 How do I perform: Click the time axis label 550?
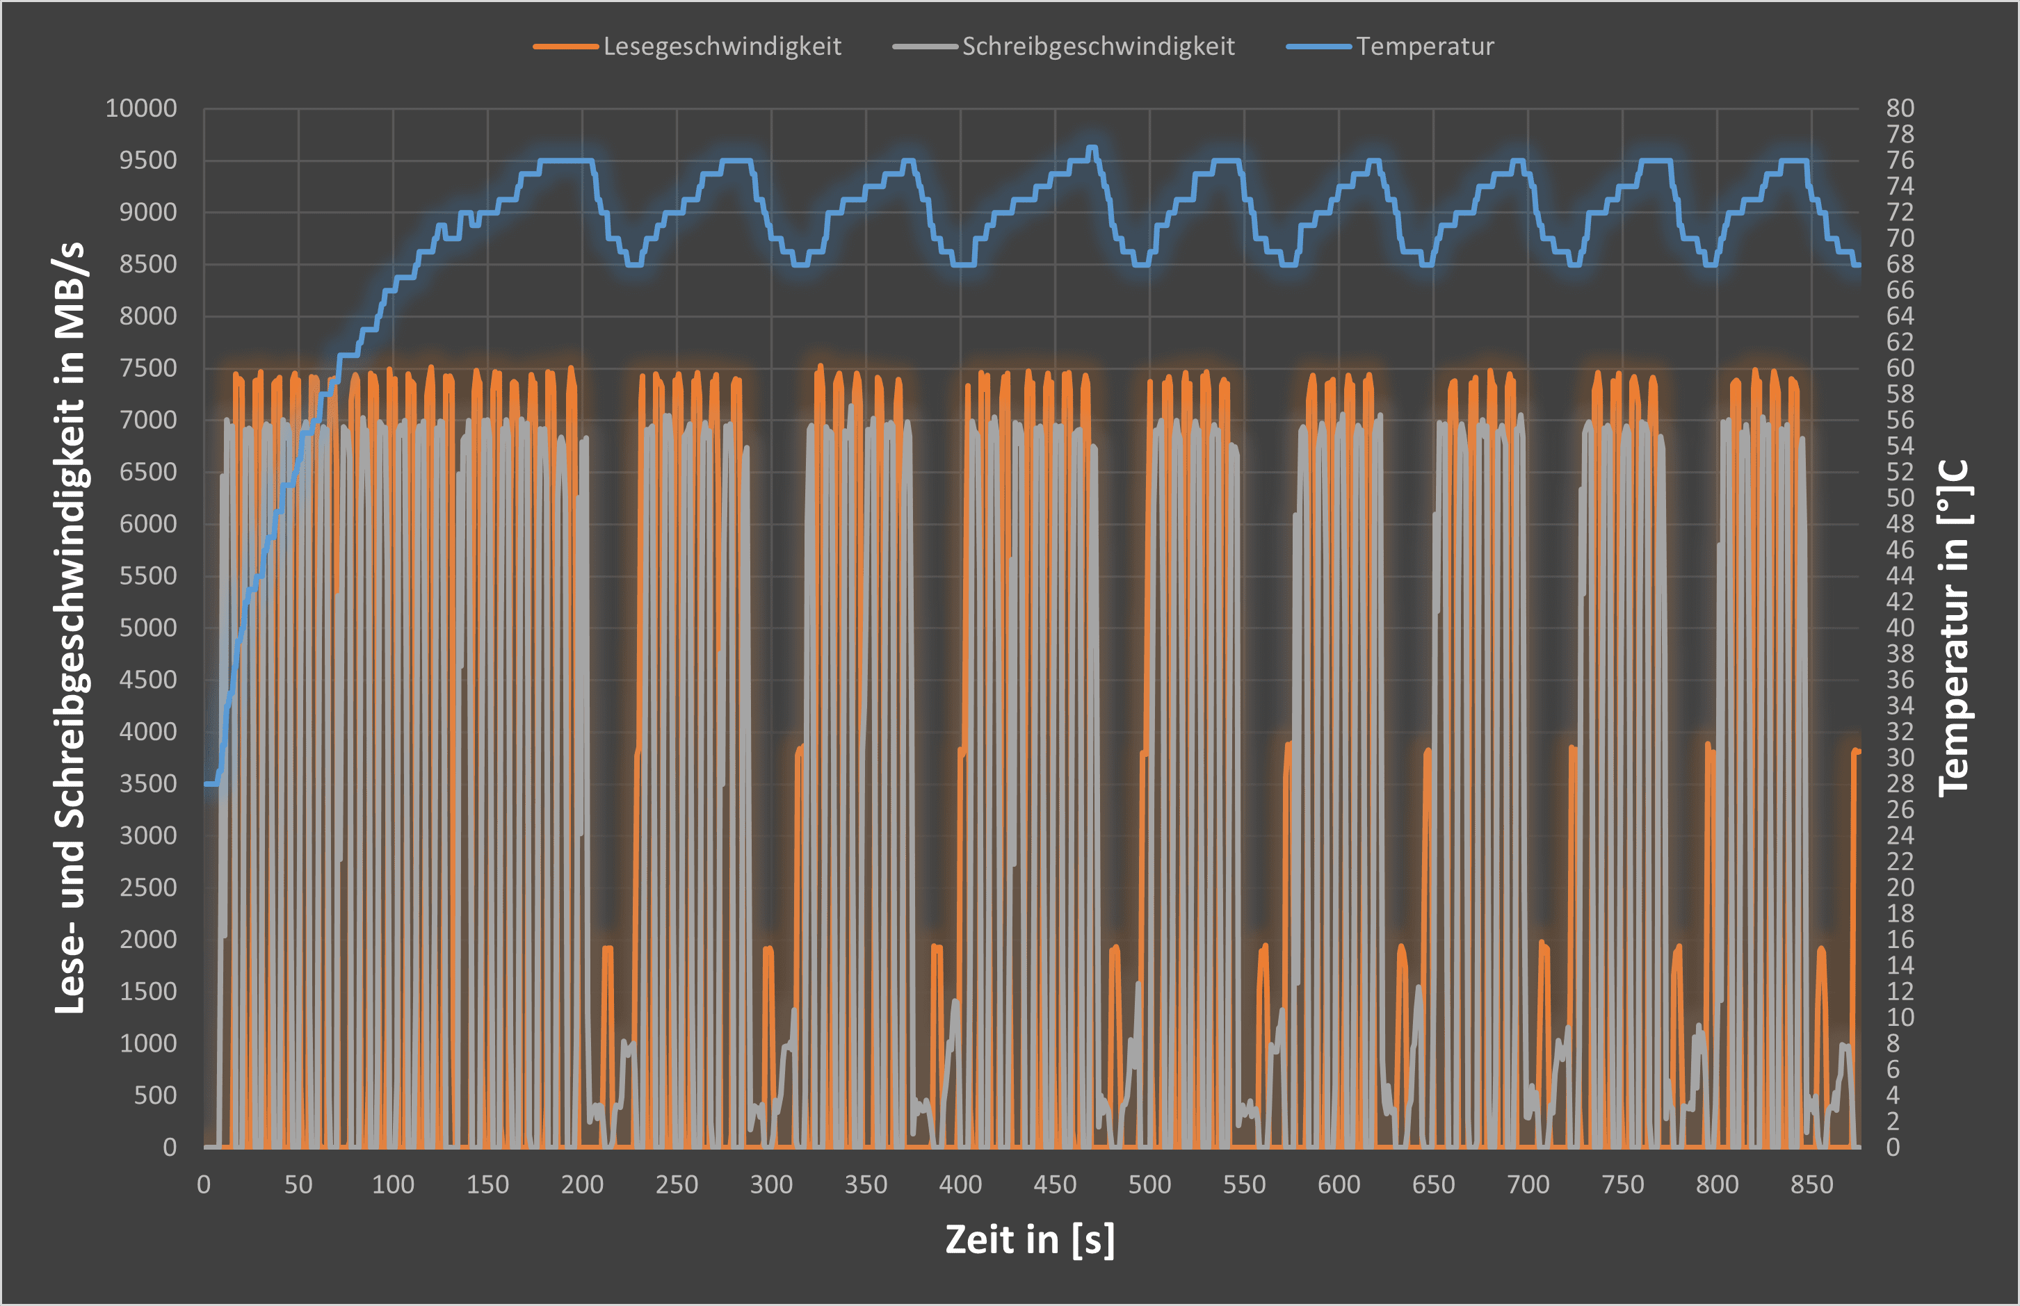(1245, 1185)
